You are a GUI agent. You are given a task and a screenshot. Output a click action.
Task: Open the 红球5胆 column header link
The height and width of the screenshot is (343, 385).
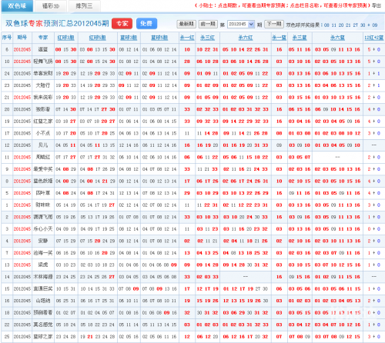click(98, 38)
